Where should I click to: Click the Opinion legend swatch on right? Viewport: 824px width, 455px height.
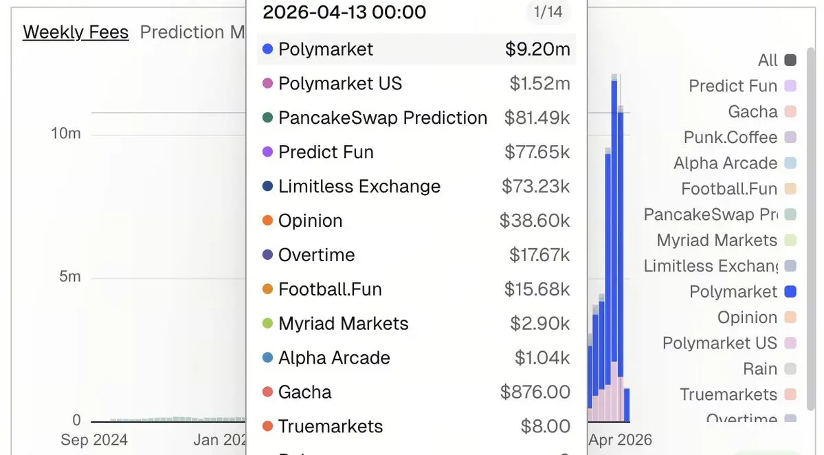pos(790,318)
